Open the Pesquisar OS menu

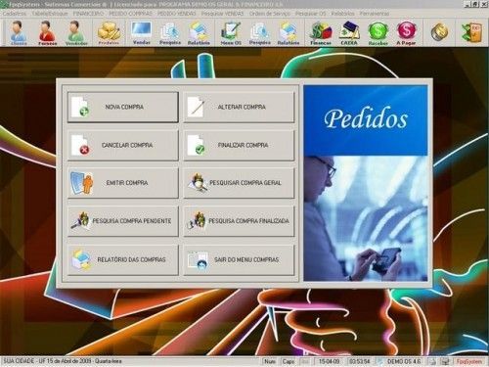pyautogui.click(x=311, y=14)
